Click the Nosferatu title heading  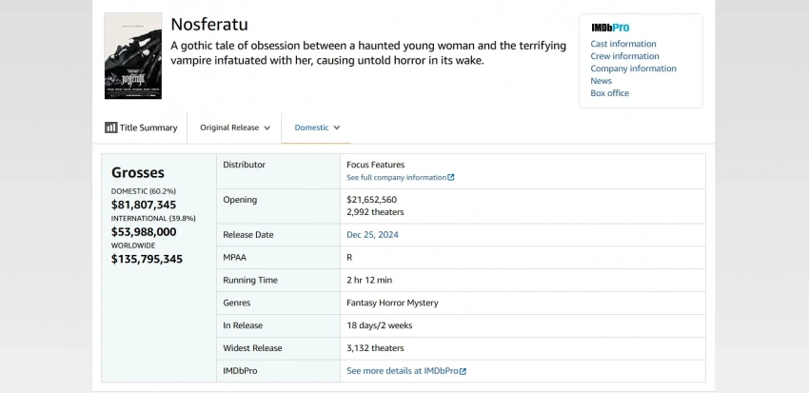click(x=208, y=25)
